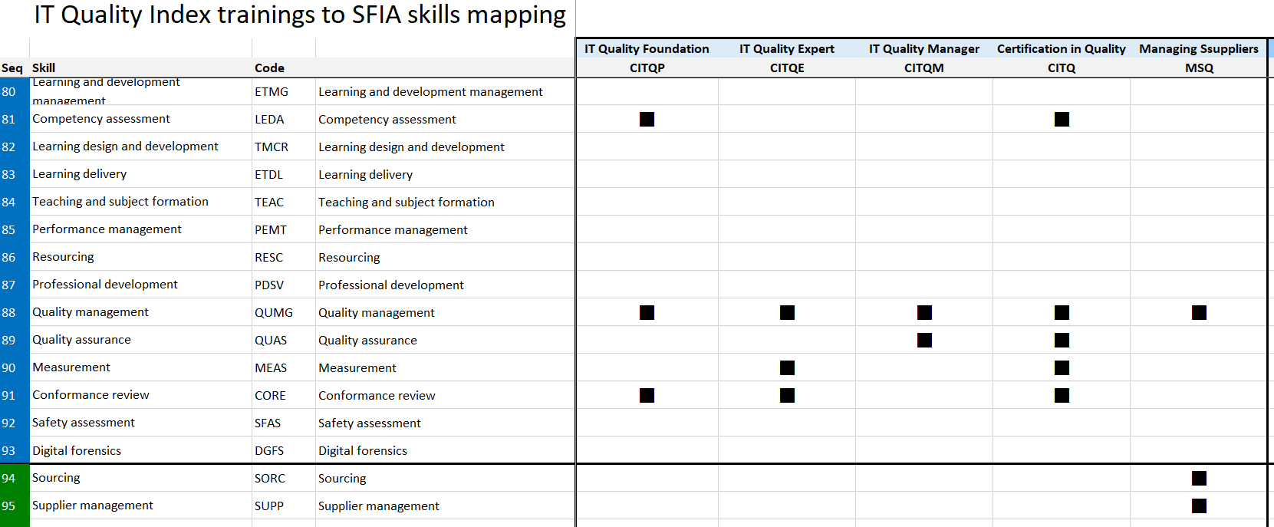The image size is (1274, 527).
Task: Click Quality management mark under Certification in Quality
Action: tap(1062, 312)
